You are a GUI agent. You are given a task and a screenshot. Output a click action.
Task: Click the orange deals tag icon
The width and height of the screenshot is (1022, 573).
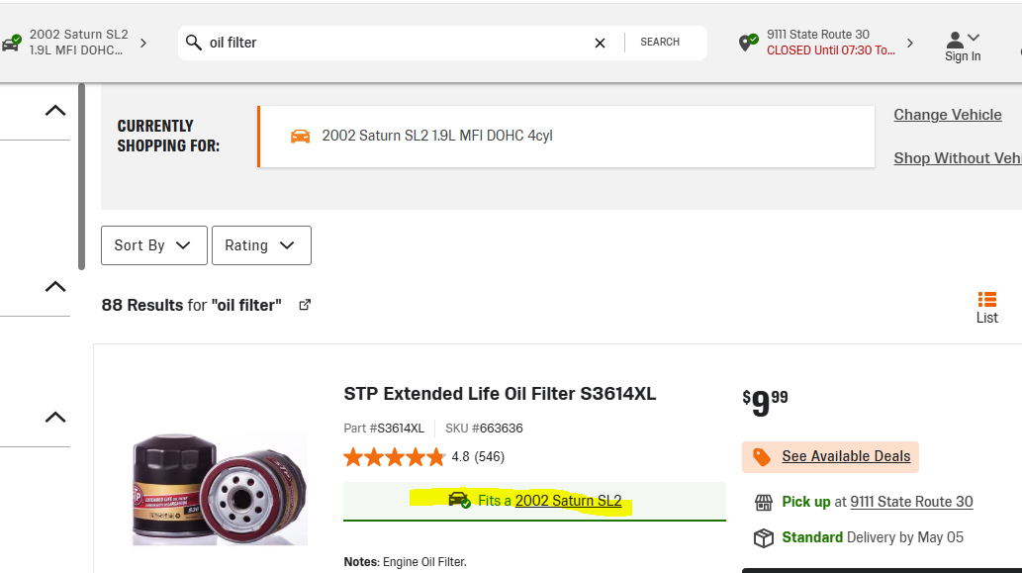click(x=762, y=456)
